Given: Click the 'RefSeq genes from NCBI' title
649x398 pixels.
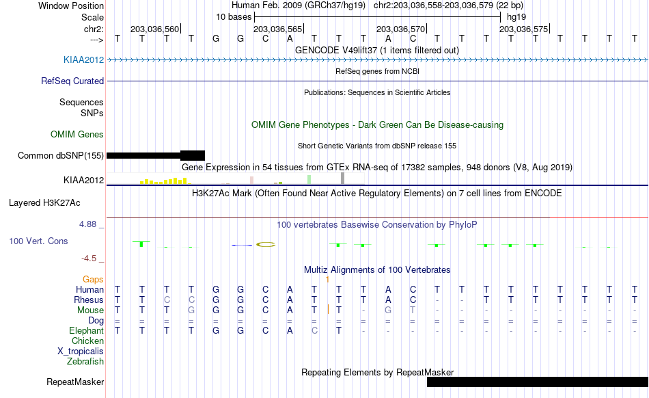Looking at the screenshot, I should 377,71.
